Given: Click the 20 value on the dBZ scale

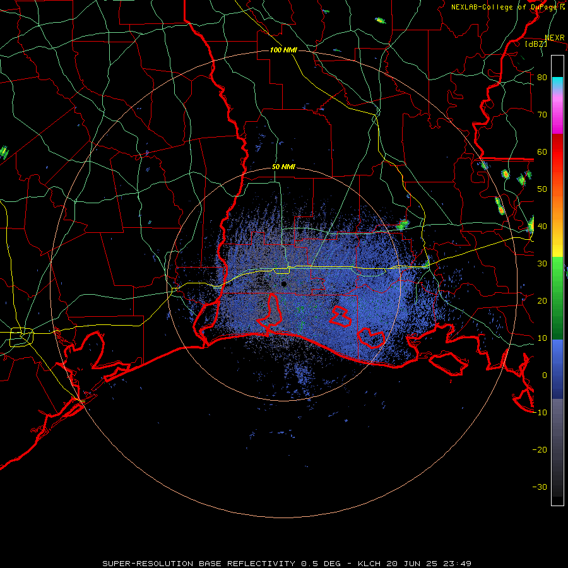Looking at the screenshot, I should [542, 302].
